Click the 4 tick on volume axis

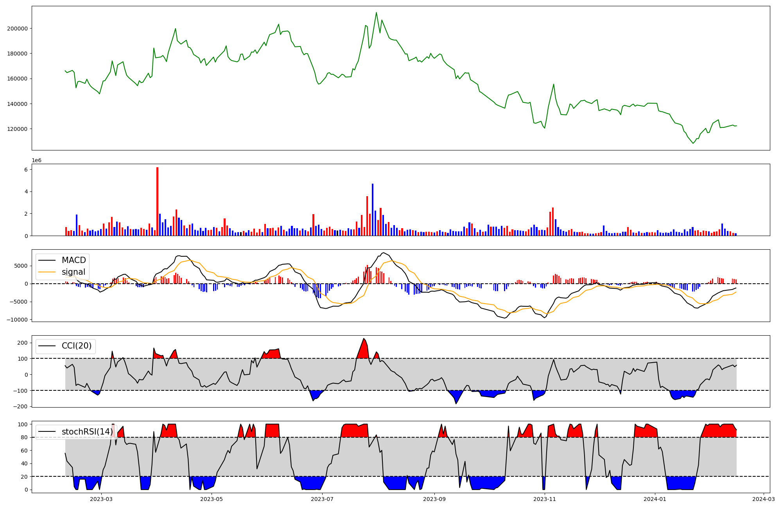26,192
